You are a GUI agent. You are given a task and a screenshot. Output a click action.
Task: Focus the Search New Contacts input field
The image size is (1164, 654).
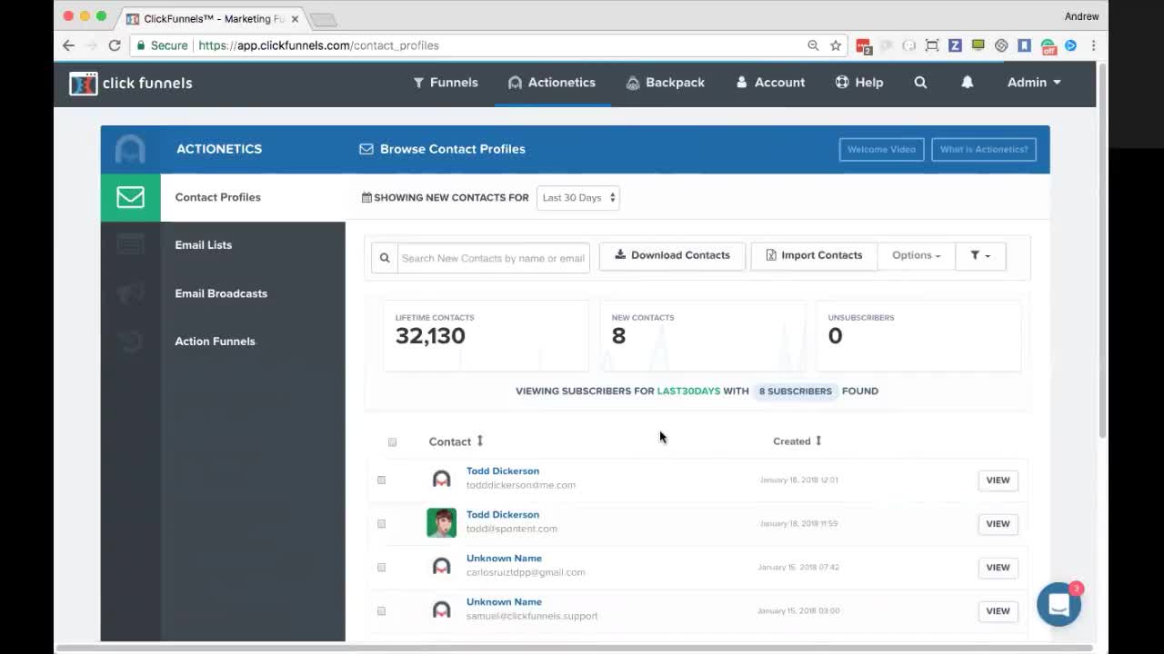coord(494,258)
